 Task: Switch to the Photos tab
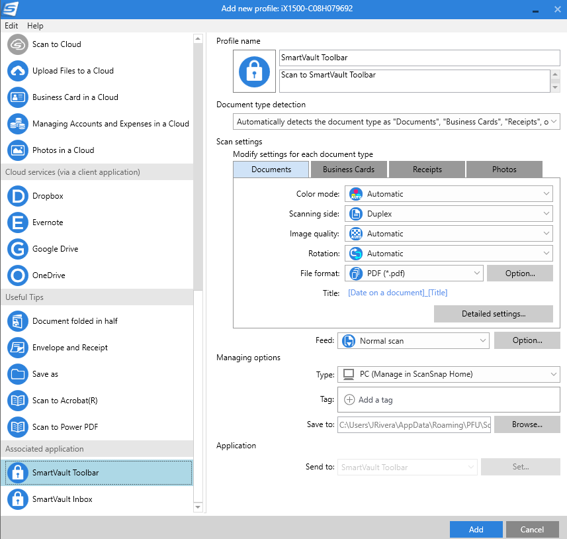(x=504, y=170)
